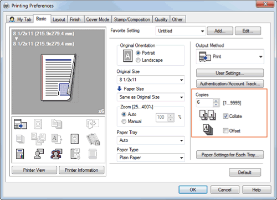Click the grayed stacked pages combination icon
277x200 pixels.
[x=57, y=124]
